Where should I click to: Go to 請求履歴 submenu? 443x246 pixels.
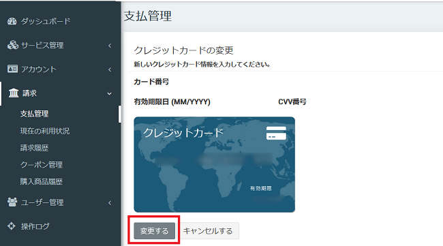click(x=34, y=148)
